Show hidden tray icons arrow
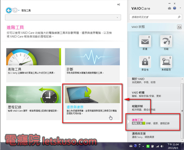This screenshot has width=184, height=150. click(x=143, y=146)
